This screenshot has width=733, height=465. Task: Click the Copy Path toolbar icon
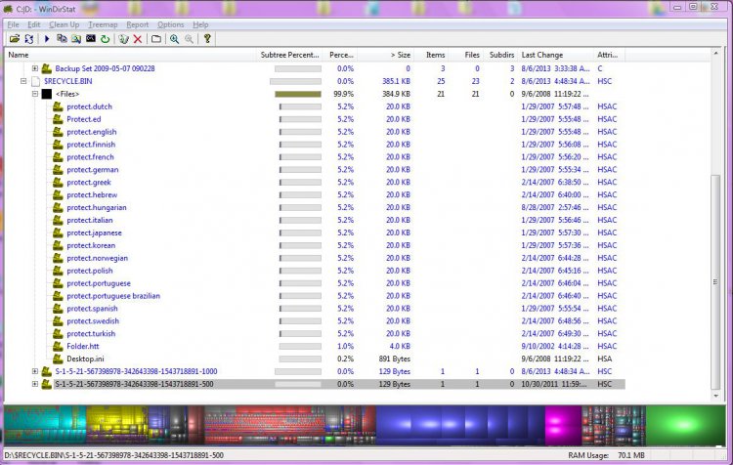62,39
